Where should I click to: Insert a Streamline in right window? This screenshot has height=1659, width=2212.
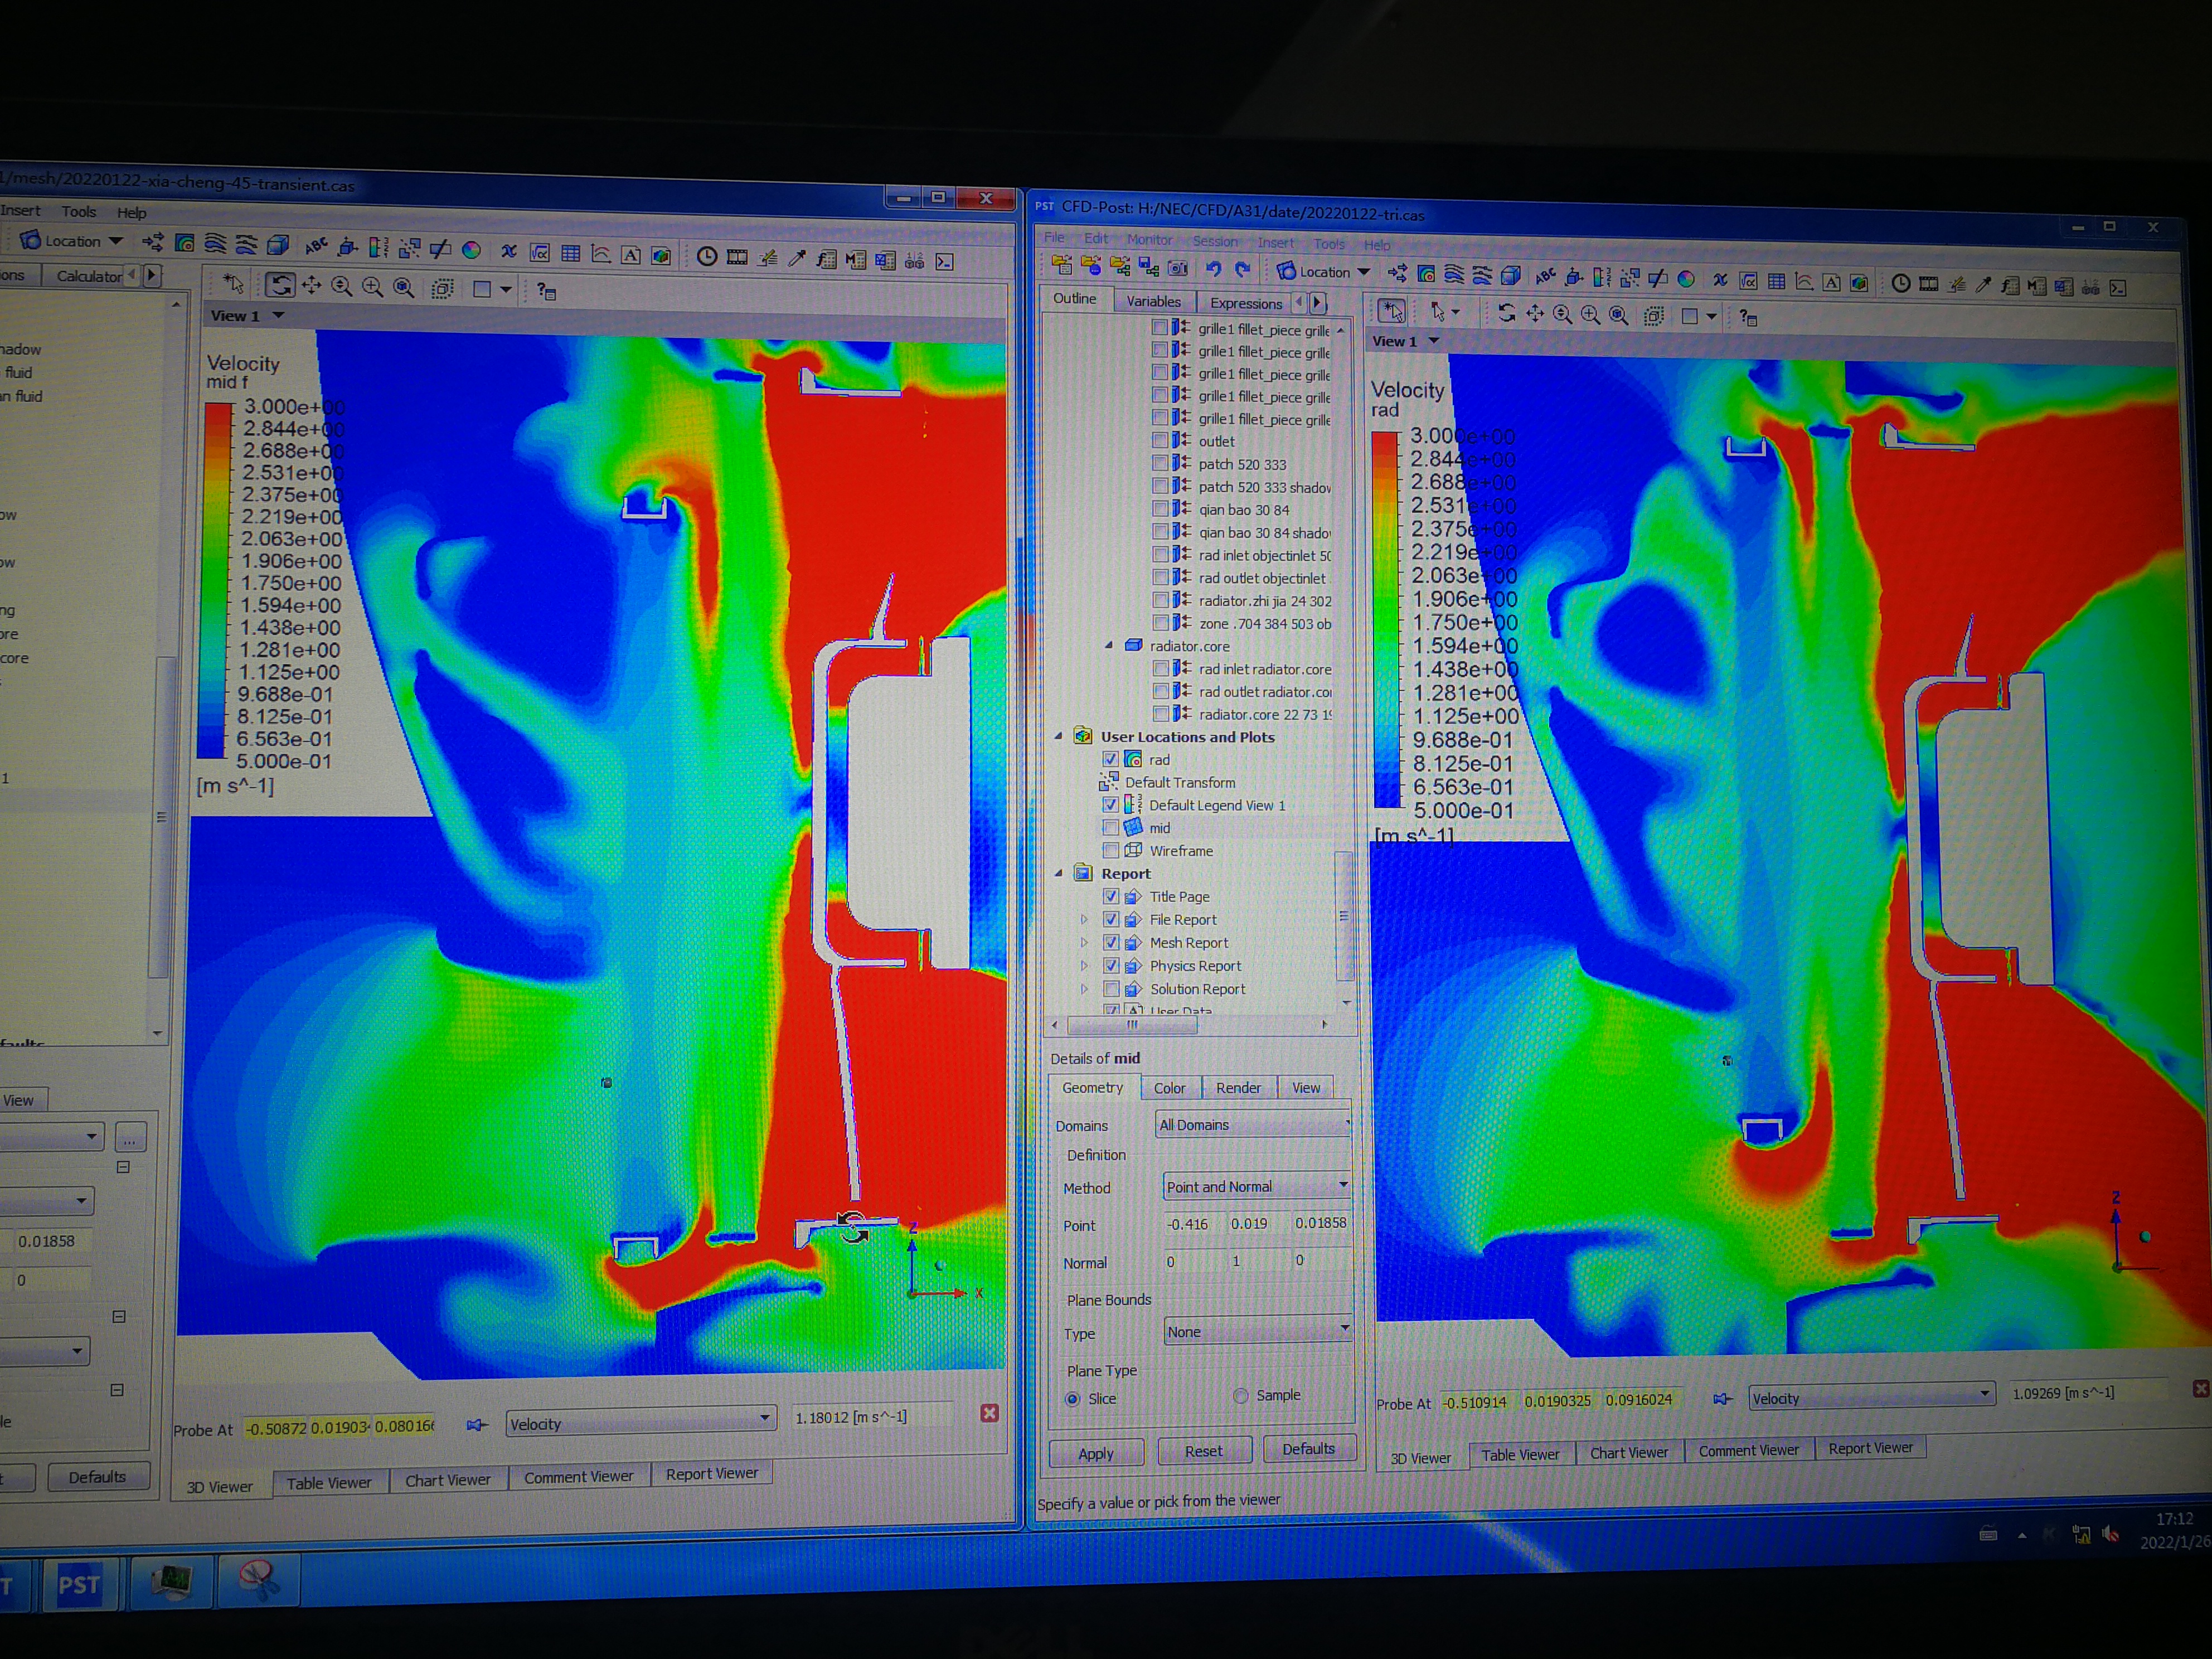pyautogui.click(x=1455, y=275)
